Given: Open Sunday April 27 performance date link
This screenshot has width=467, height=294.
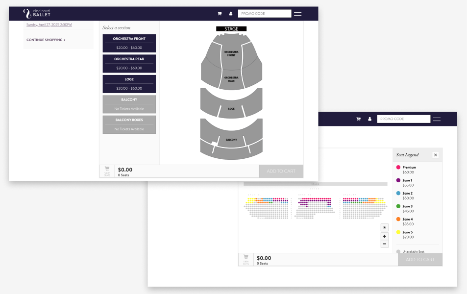Looking at the screenshot, I should pyautogui.click(x=49, y=24).
